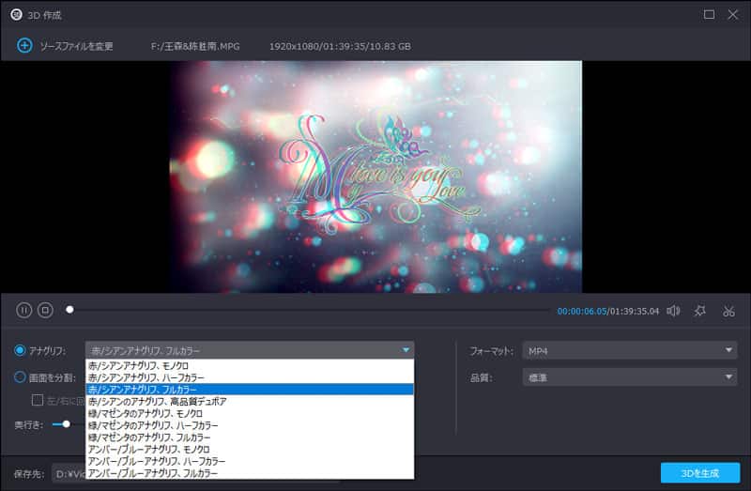Choose 赤/シアンのアナグリフ、高品質デュボア option
751x491 pixels.
[250, 402]
